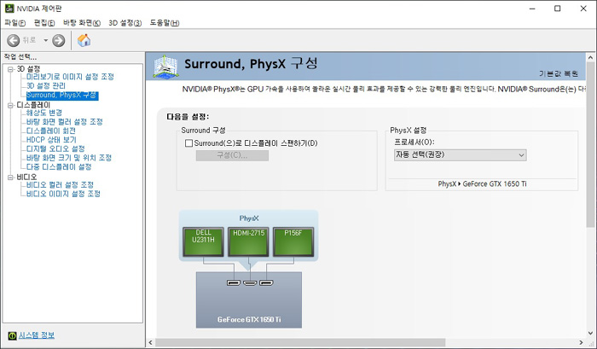This screenshot has width=597, height=349.
Task: Open 바탕 화면 크기 및 위치 조정
Action: click(69, 158)
